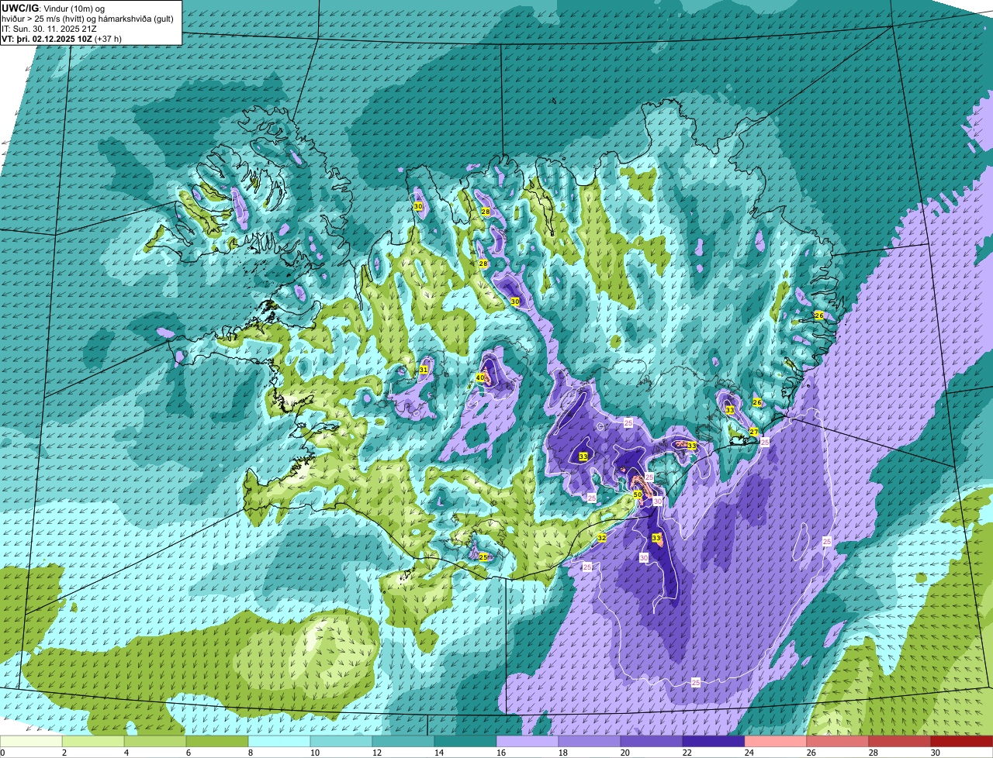Screen dimensions: 993x758
Task: Click the yellow 40 gust label
Action: pyautogui.click(x=480, y=378)
